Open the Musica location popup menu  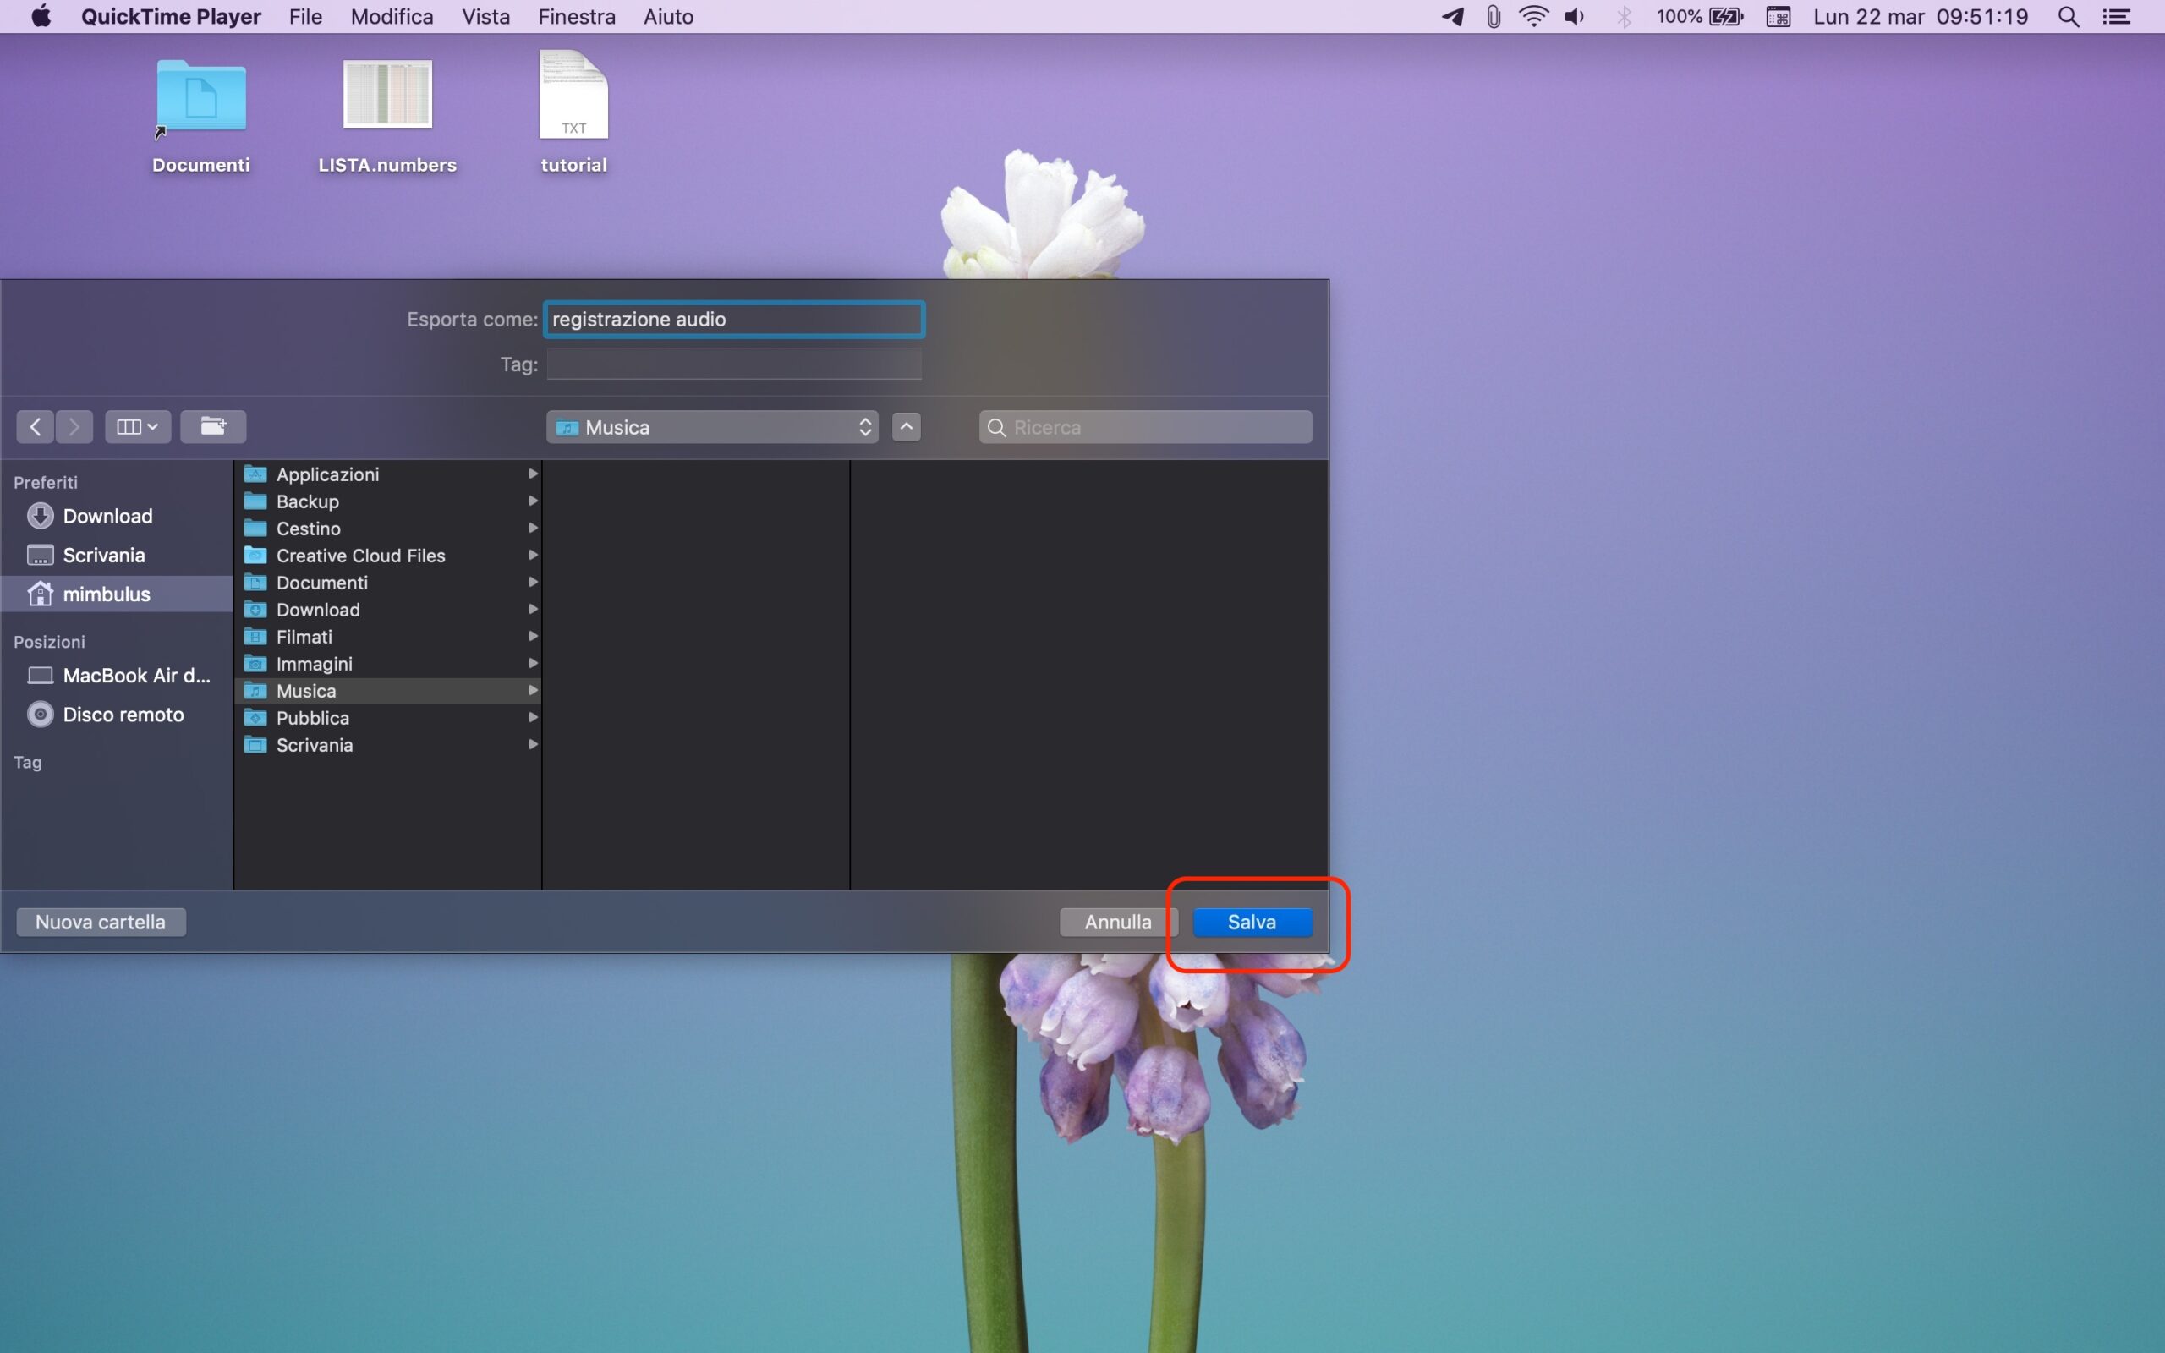tap(712, 427)
